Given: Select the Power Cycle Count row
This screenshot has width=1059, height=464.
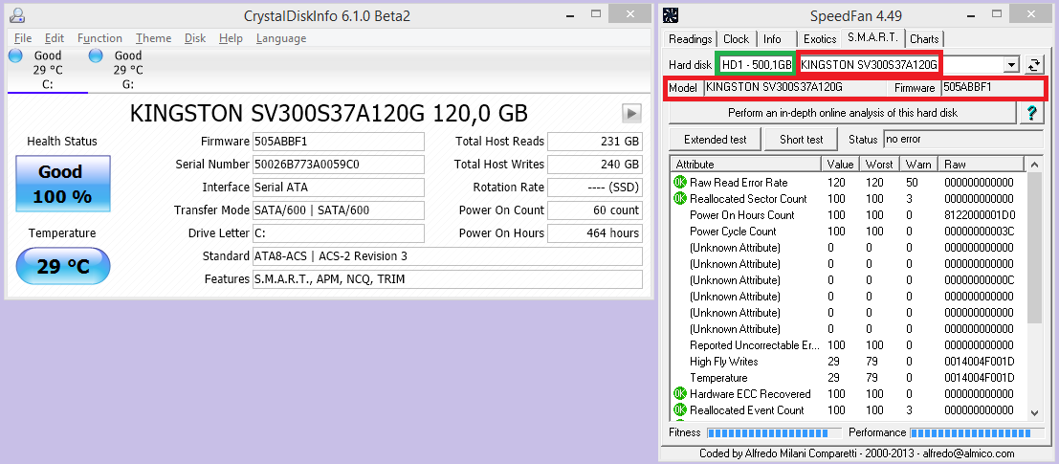Looking at the screenshot, I should 849,231.
